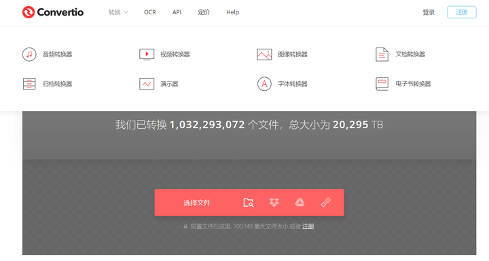Click the 注册 link below the upload box
This screenshot has width=489, height=261.
click(308, 226)
